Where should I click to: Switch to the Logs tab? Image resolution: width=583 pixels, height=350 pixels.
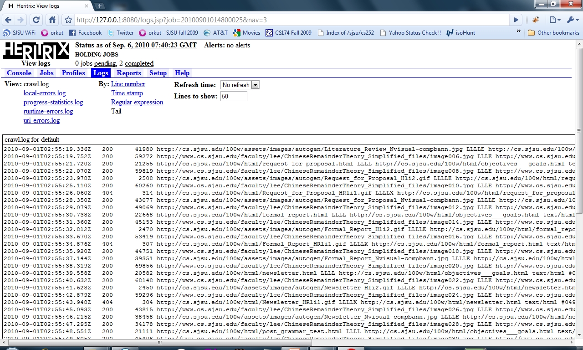101,73
